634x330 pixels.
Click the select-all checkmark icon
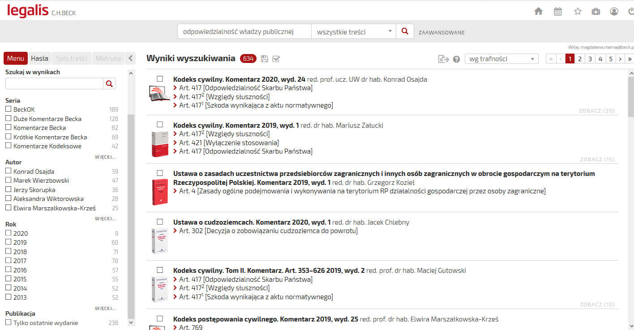click(x=276, y=59)
